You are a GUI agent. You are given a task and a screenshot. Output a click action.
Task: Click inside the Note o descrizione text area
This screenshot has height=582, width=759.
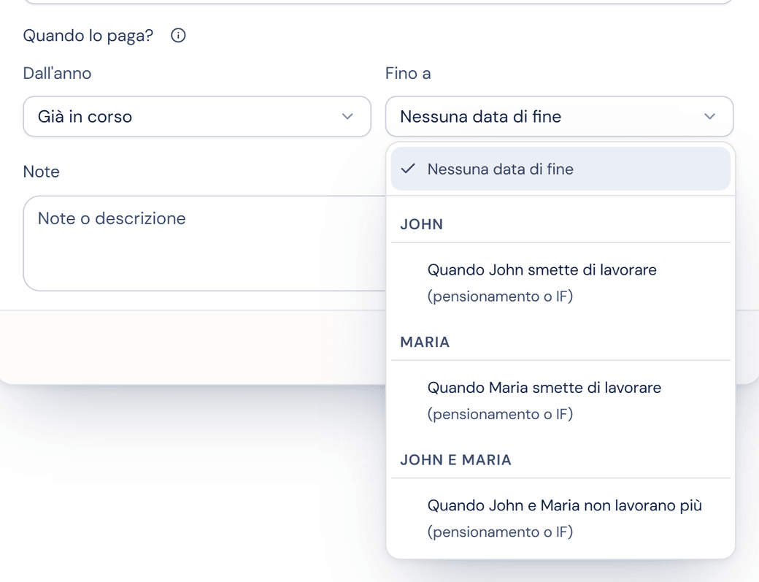click(204, 243)
